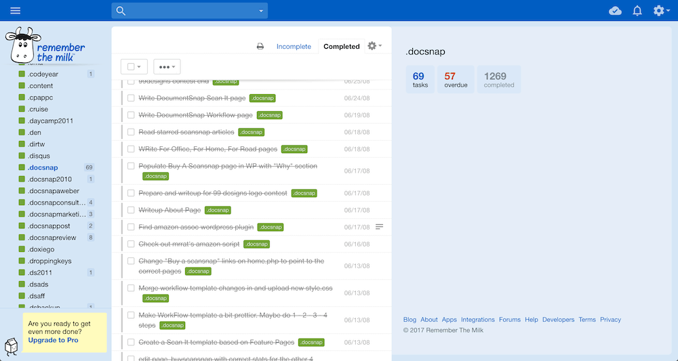The image size is (678, 361).
Task: Open the Developers footer link
Action: [558, 320]
